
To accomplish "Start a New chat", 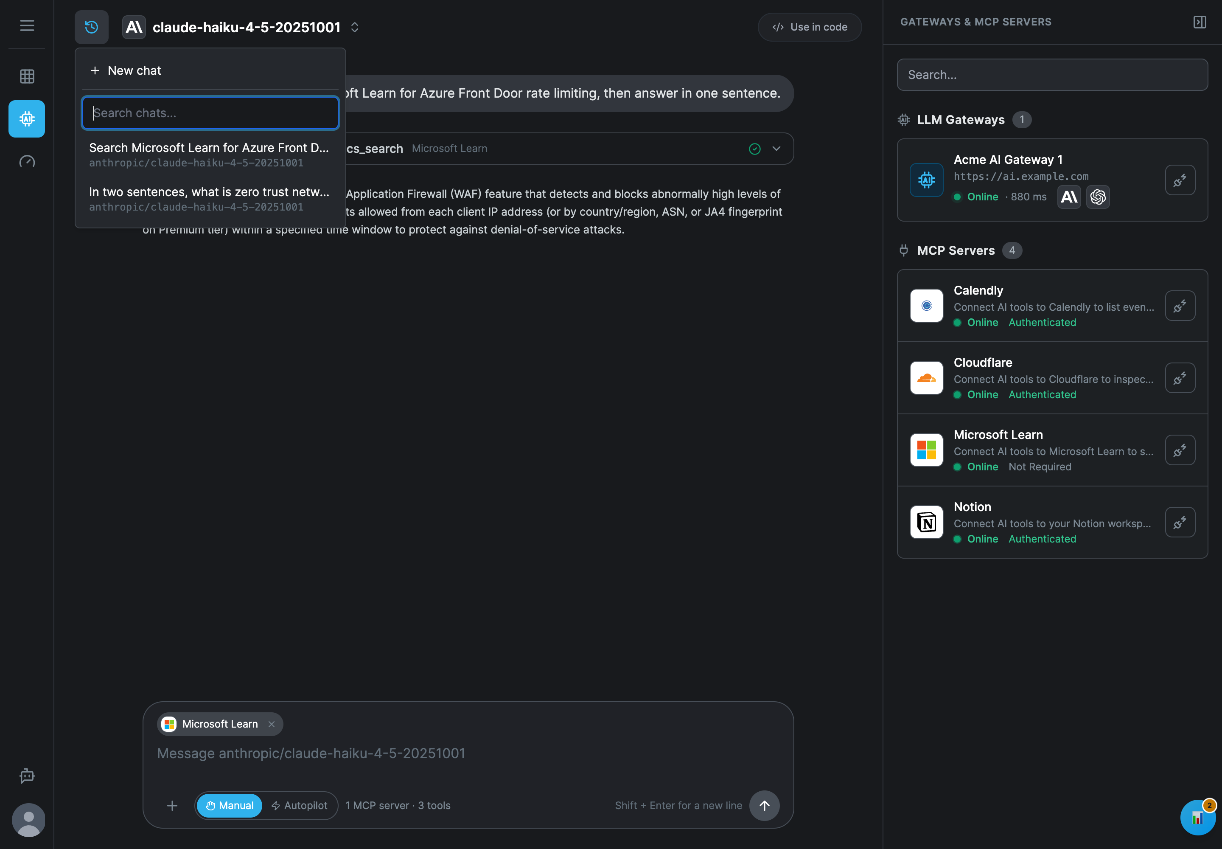I will (x=210, y=70).
